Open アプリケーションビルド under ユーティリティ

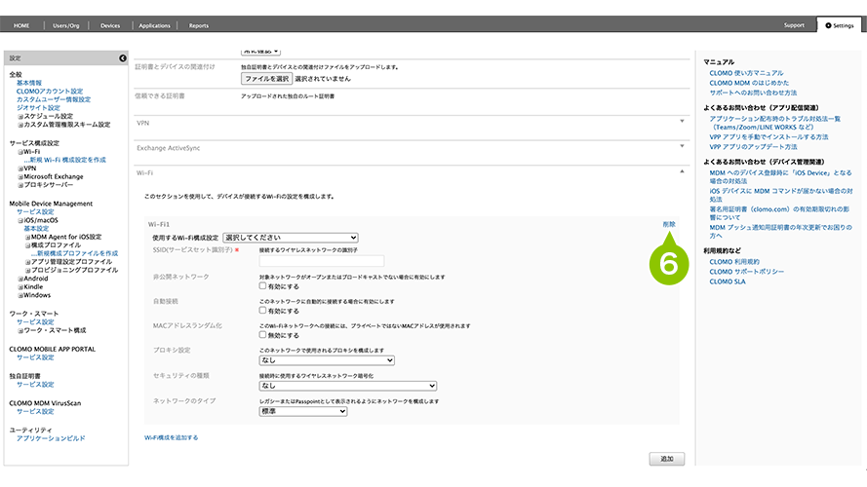coord(51,438)
